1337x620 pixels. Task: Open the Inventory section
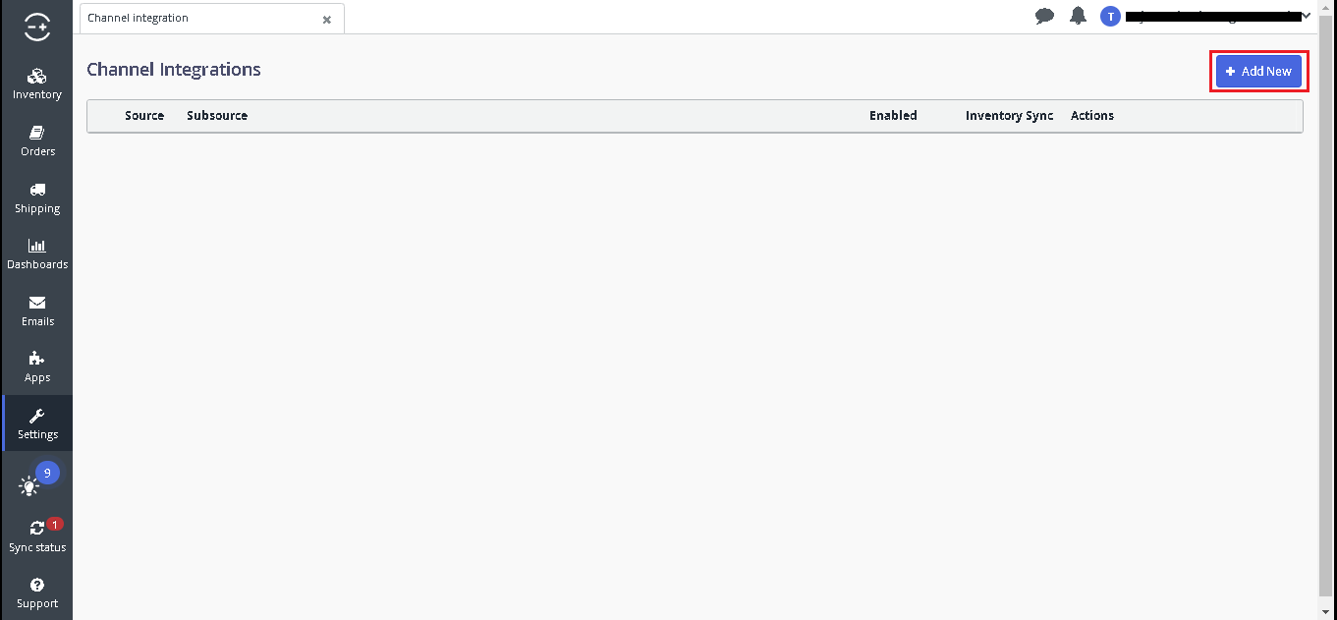click(x=37, y=85)
